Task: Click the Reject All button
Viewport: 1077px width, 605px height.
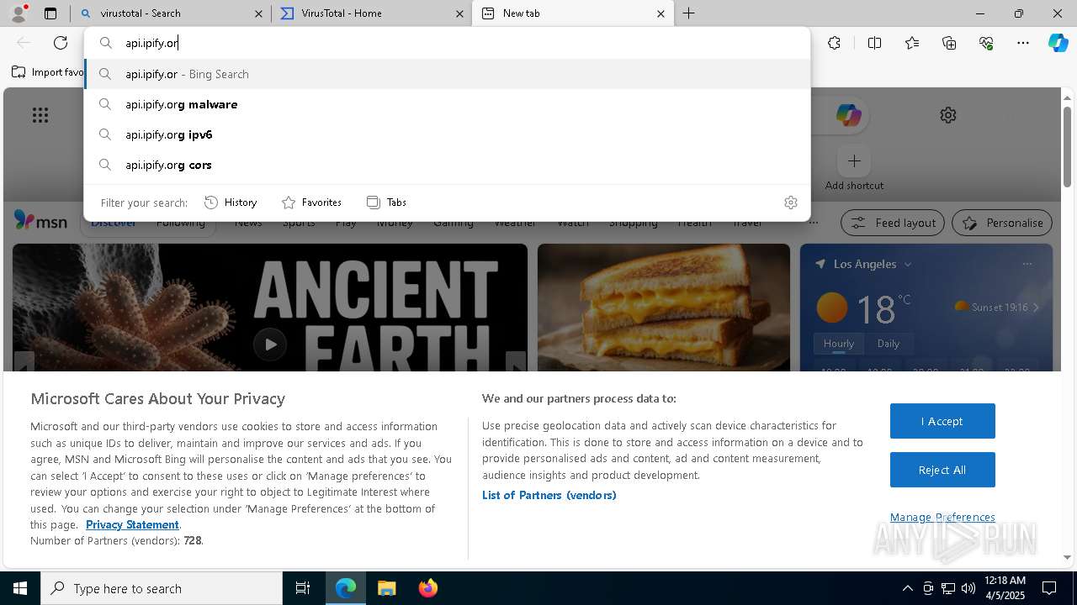Action: pos(942,470)
